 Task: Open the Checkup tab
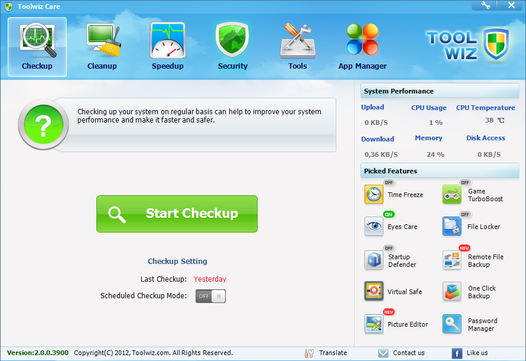37,47
